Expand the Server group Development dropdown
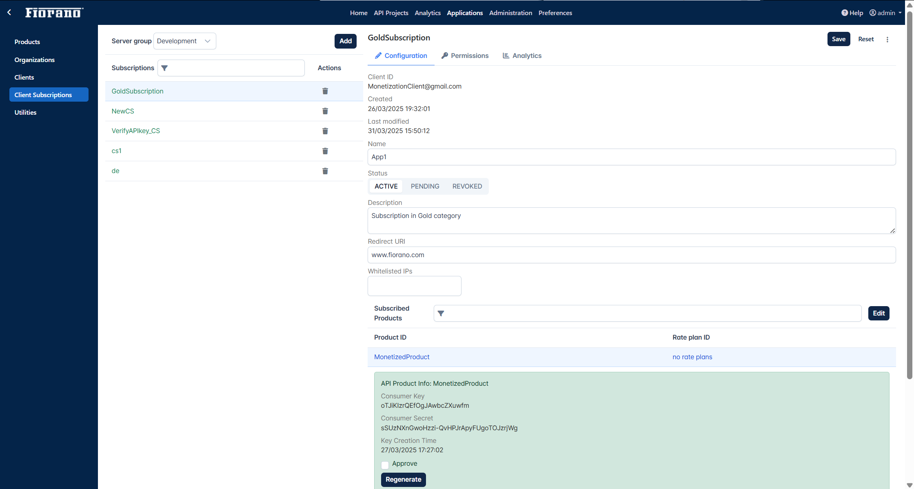This screenshot has width=914, height=489. point(185,41)
